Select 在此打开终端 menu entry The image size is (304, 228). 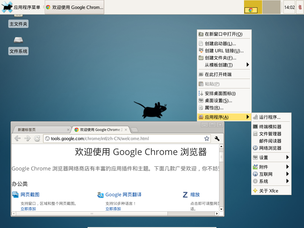[x=224, y=75]
